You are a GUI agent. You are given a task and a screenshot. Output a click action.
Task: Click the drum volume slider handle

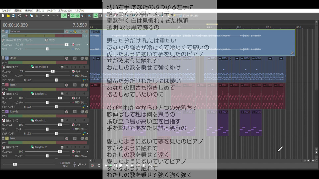pos(53,71)
